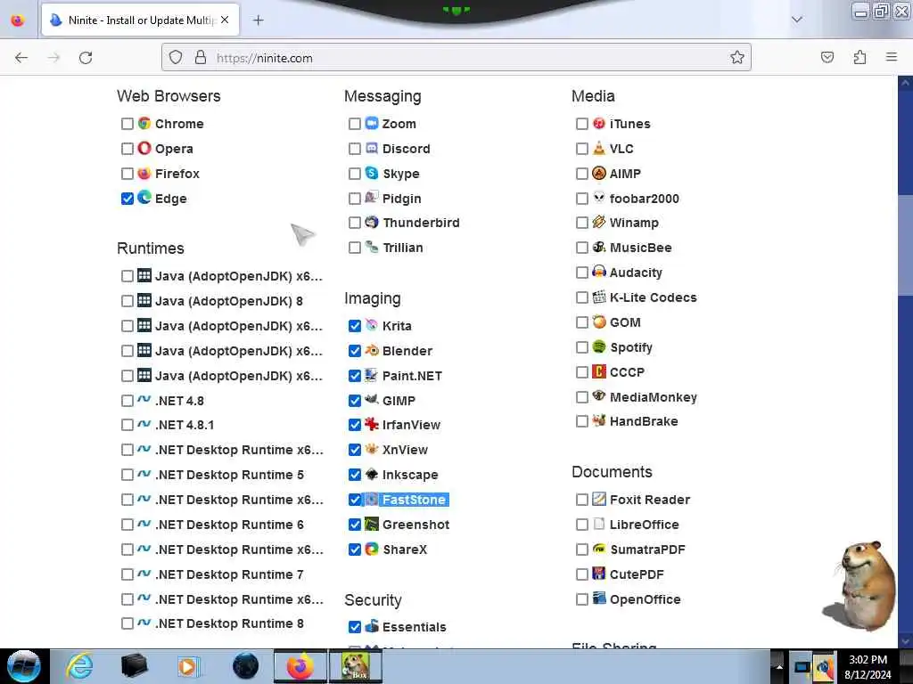The image size is (913, 684).
Task: Check the Chrome checkbox
Action: [x=127, y=124]
